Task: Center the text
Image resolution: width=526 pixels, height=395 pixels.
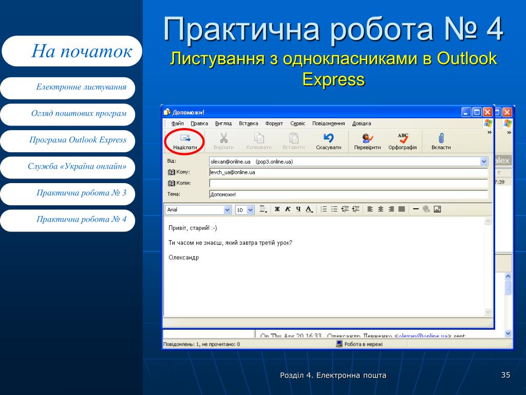Action: click(x=381, y=209)
